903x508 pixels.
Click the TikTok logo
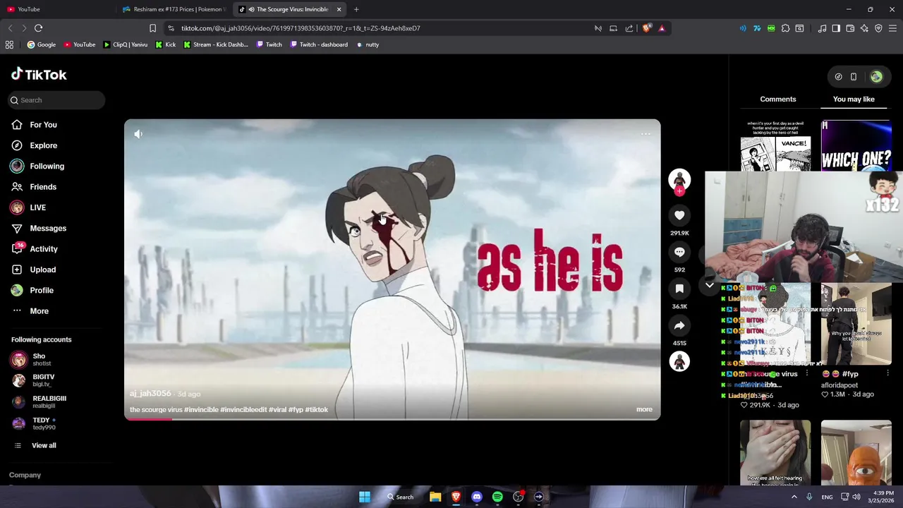point(39,74)
